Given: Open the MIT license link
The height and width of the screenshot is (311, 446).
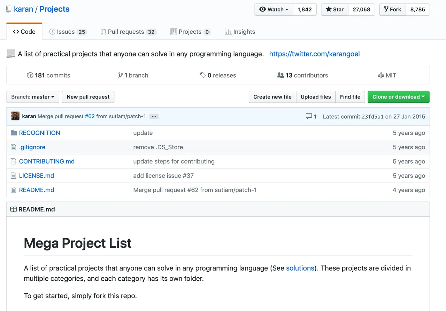Looking at the screenshot, I should [387, 75].
